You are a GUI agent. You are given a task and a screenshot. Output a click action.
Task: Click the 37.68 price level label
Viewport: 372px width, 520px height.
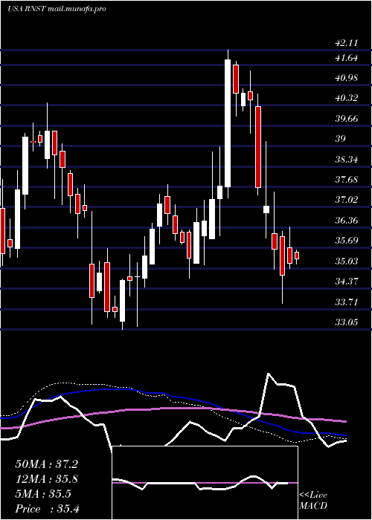(347, 180)
